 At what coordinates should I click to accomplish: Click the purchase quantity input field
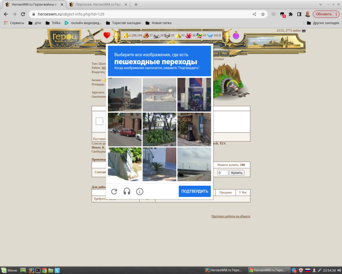coord(223,173)
